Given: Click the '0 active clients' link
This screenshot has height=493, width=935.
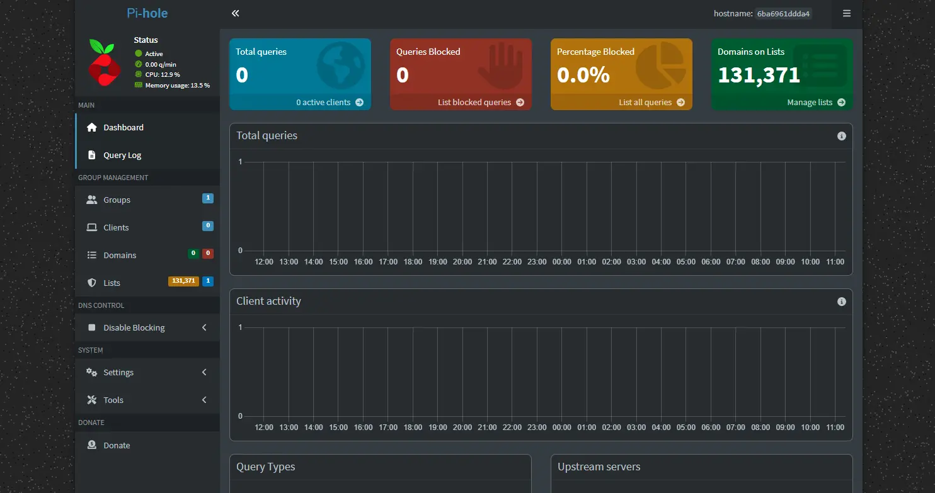Looking at the screenshot, I should (329, 102).
